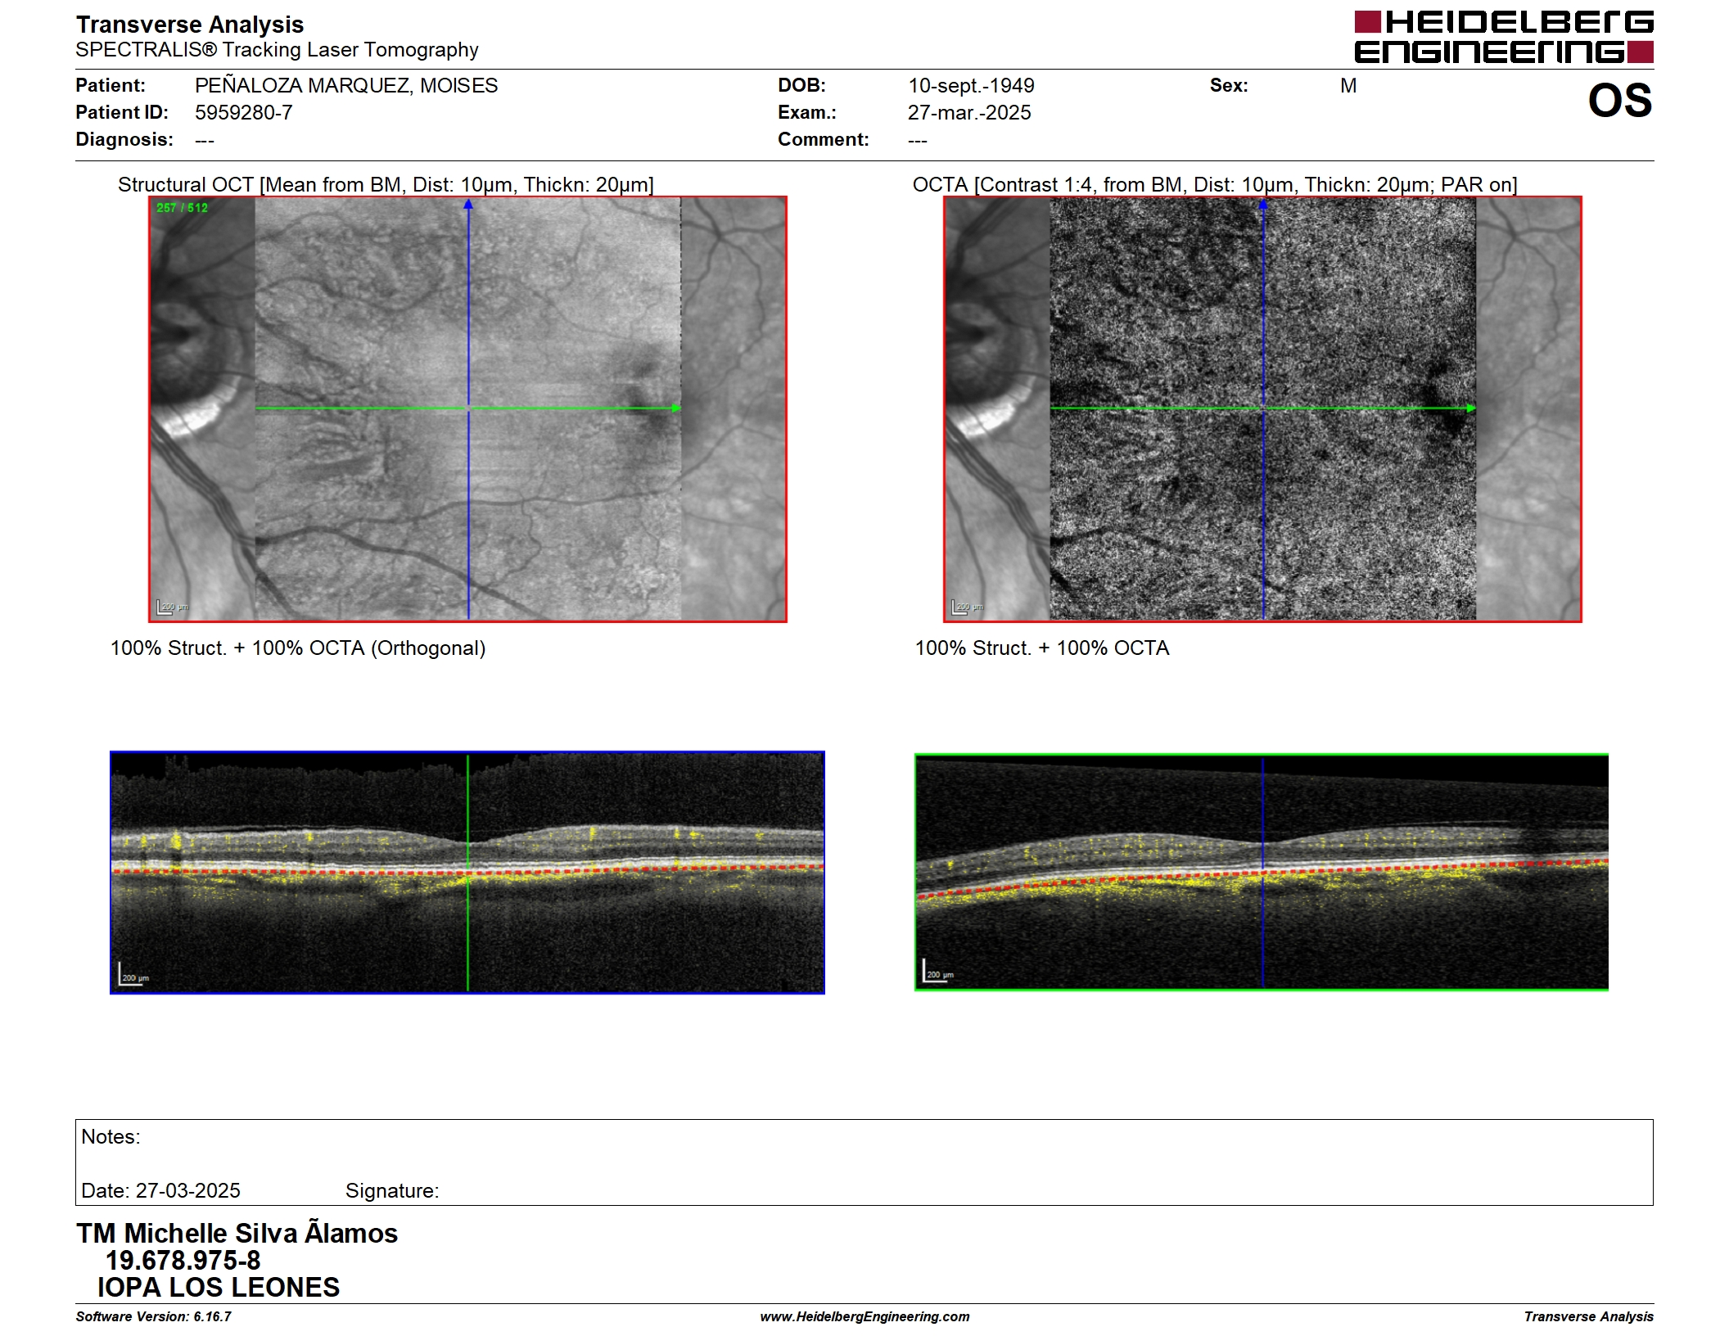Screen dimensions: 1729x1336
Task: Click the Structural OCT en-face image
Action: (x=467, y=409)
